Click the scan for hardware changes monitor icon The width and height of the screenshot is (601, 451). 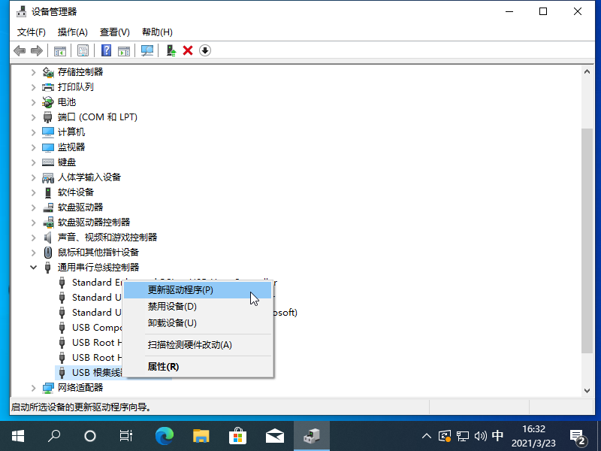[147, 50]
